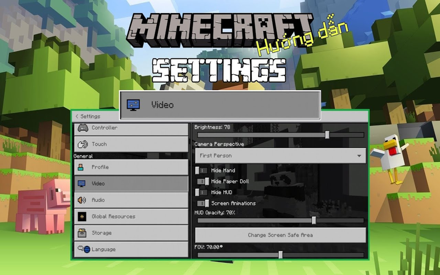Click the Language globe icon
440x275 pixels.
pos(87,249)
